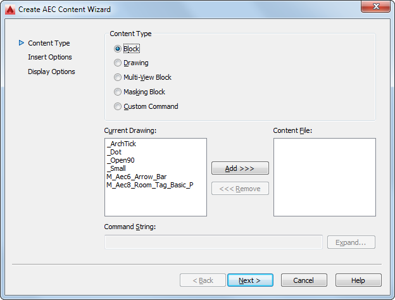Click Next to continue the wizard
Screen dimensions: 395x300
click(251, 280)
